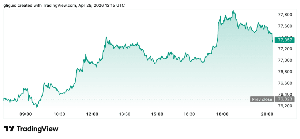Click the chart line's highest peak
Screen dimensions: 300x139
tap(233, 10)
